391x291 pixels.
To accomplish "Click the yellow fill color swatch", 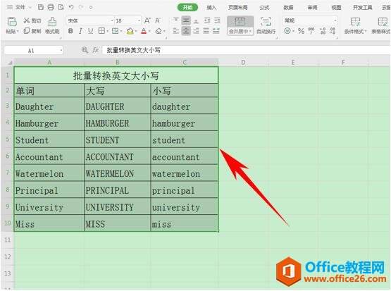I will pyautogui.click(x=130, y=31).
